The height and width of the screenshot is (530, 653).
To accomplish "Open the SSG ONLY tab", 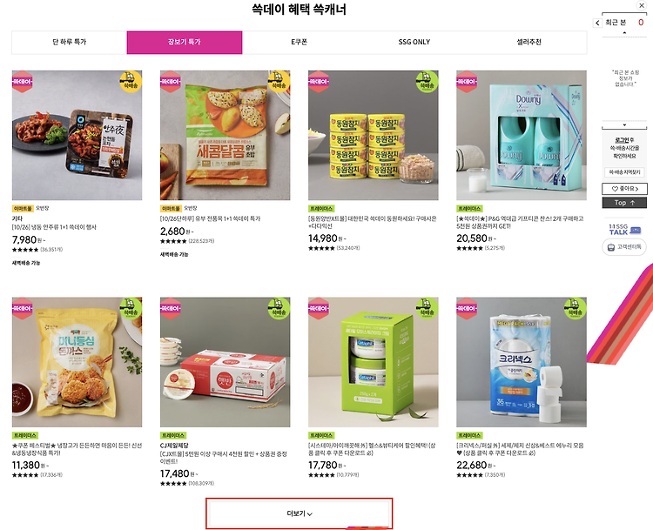I will [414, 42].
